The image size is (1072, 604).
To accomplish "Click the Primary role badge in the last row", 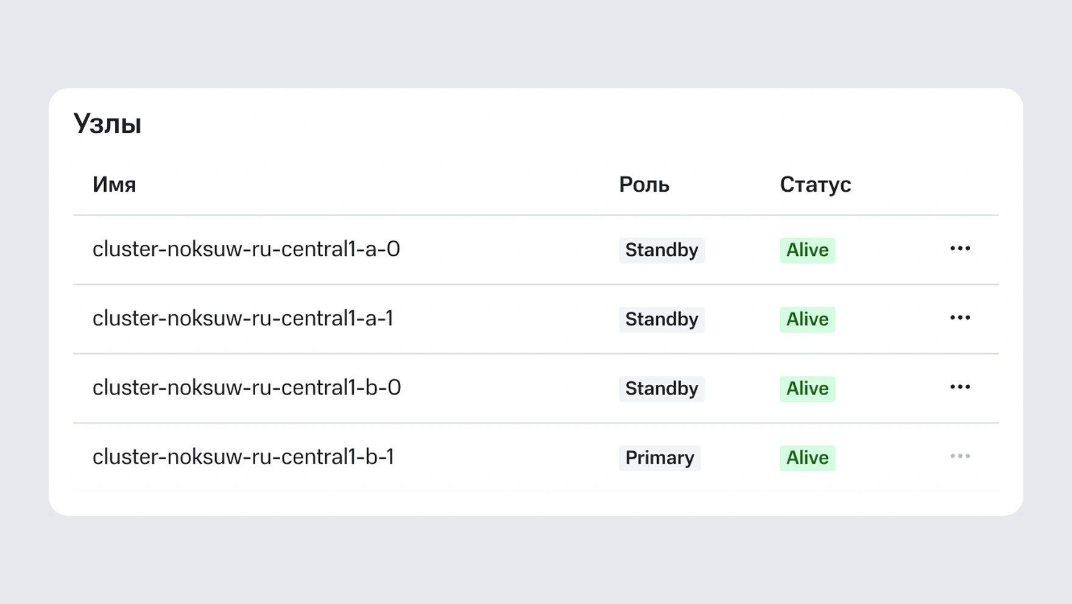I will pyautogui.click(x=660, y=458).
